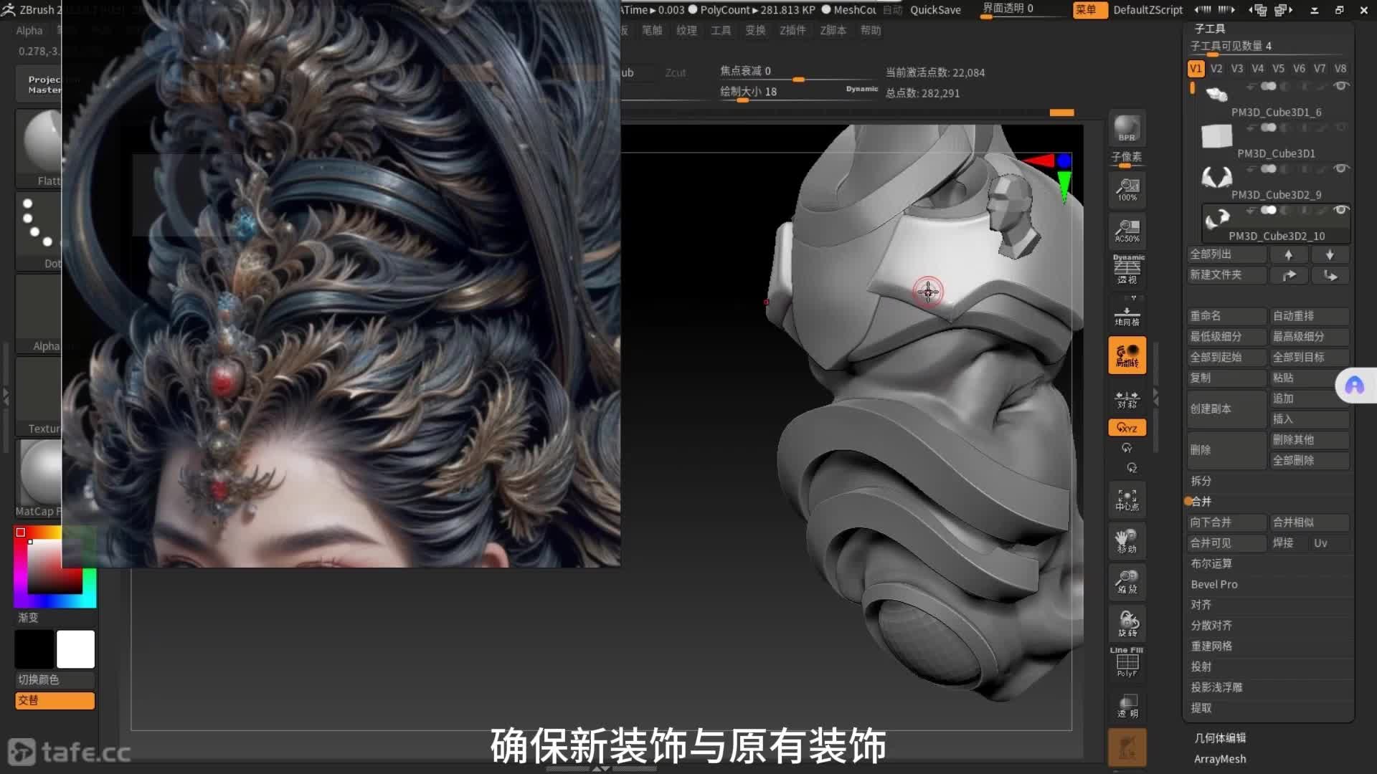The width and height of the screenshot is (1377, 774).
Task: Expand the 重建网格 section
Action: pyautogui.click(x=1211, y=646)
